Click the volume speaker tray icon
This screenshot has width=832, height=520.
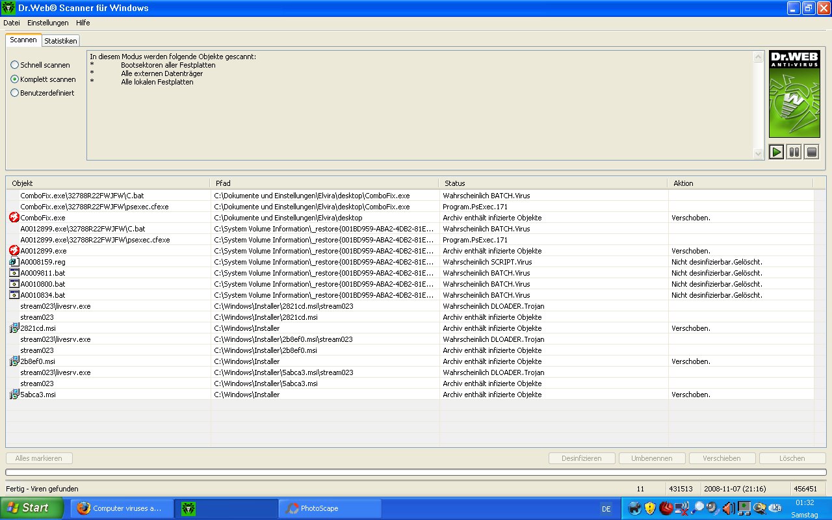pyautogui.click(x=729, y=508)
